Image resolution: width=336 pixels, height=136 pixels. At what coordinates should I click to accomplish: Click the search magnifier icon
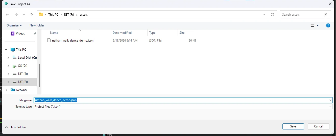326,15
